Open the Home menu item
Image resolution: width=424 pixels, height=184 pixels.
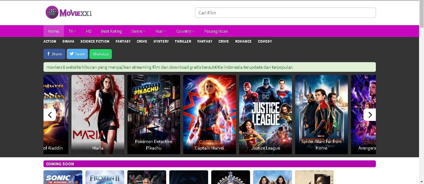[54, 31]
